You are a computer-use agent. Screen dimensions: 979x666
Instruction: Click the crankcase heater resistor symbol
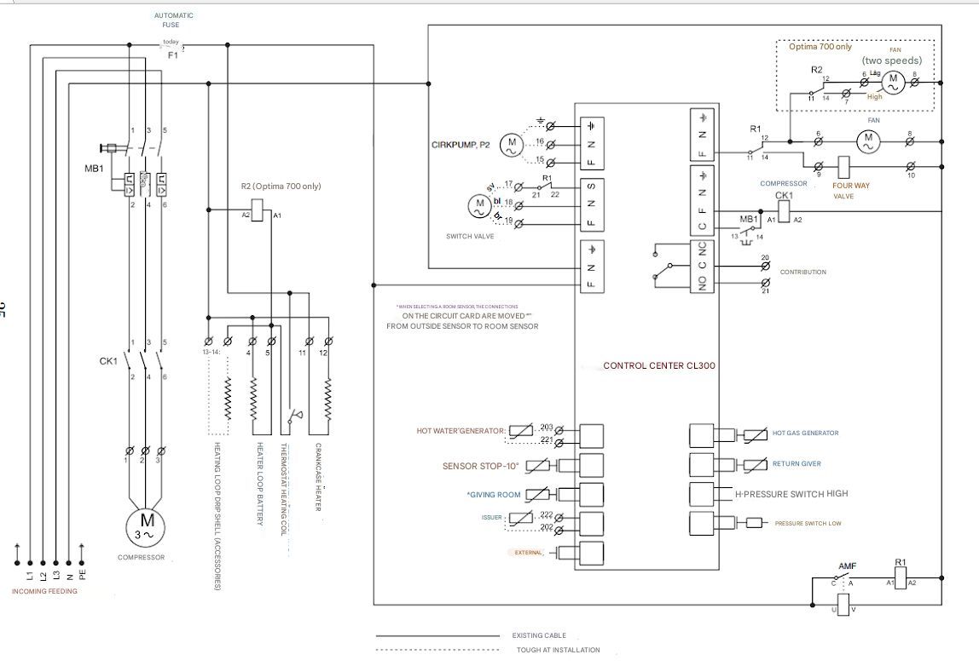click(328, 399)
